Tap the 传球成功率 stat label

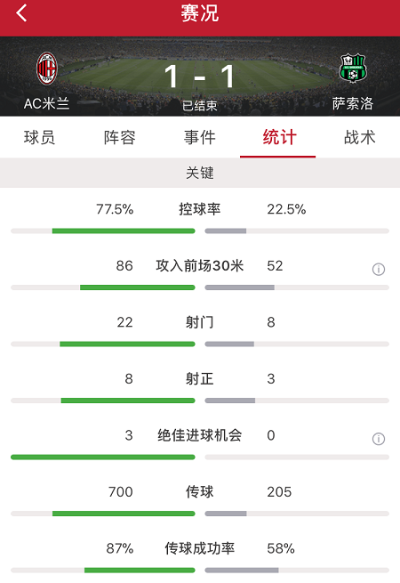point(200,548)
